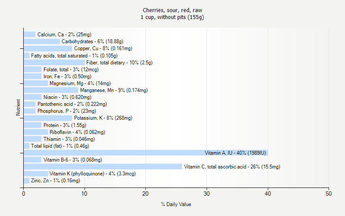The height and width of the screenshot is (216, 345).
Task: Click the Iron bar in the chart
Action: click(x=33, y=76)
